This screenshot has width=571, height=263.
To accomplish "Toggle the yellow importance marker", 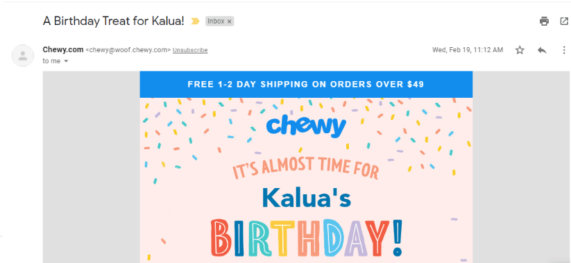I will pyautogui.click(x=195, y=22).
